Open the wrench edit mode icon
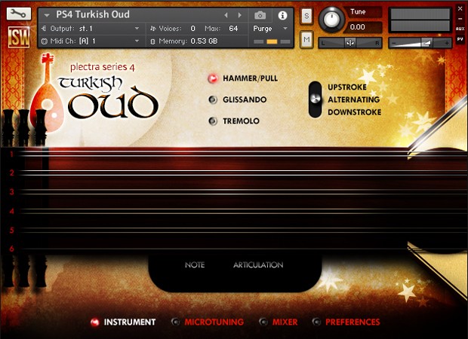Image resolution: width=468 pixels, height=339 pixels. point(19,14)
